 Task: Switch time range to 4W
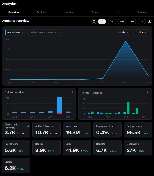122,21
